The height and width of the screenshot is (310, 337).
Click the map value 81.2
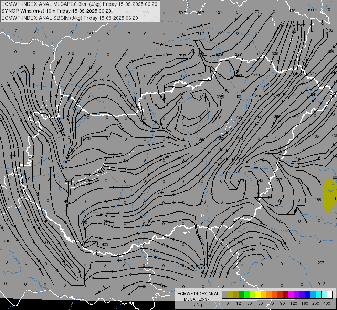pyautogui.click(x=201, y=34)
